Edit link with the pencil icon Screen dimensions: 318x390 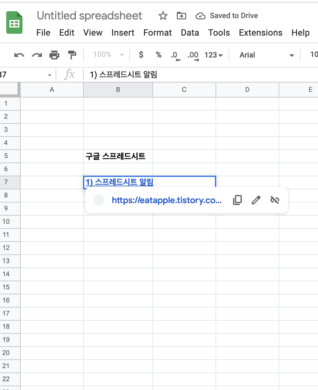pyautogui.click(x=256, y=200)
